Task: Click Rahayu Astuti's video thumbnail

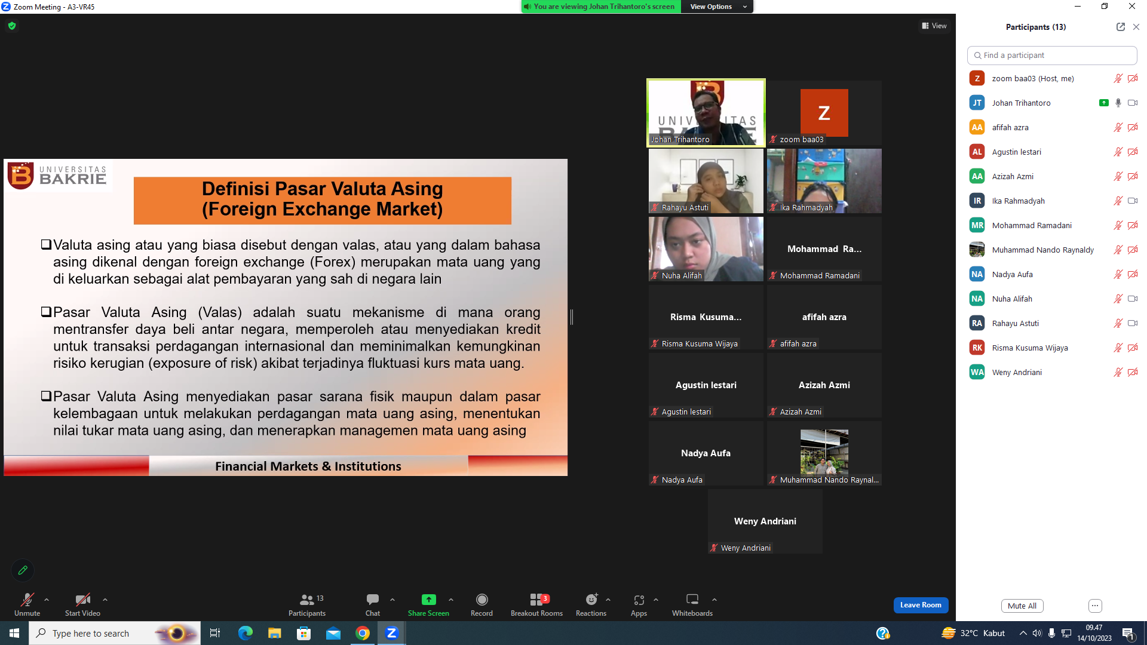Action: tap(706, 181)
